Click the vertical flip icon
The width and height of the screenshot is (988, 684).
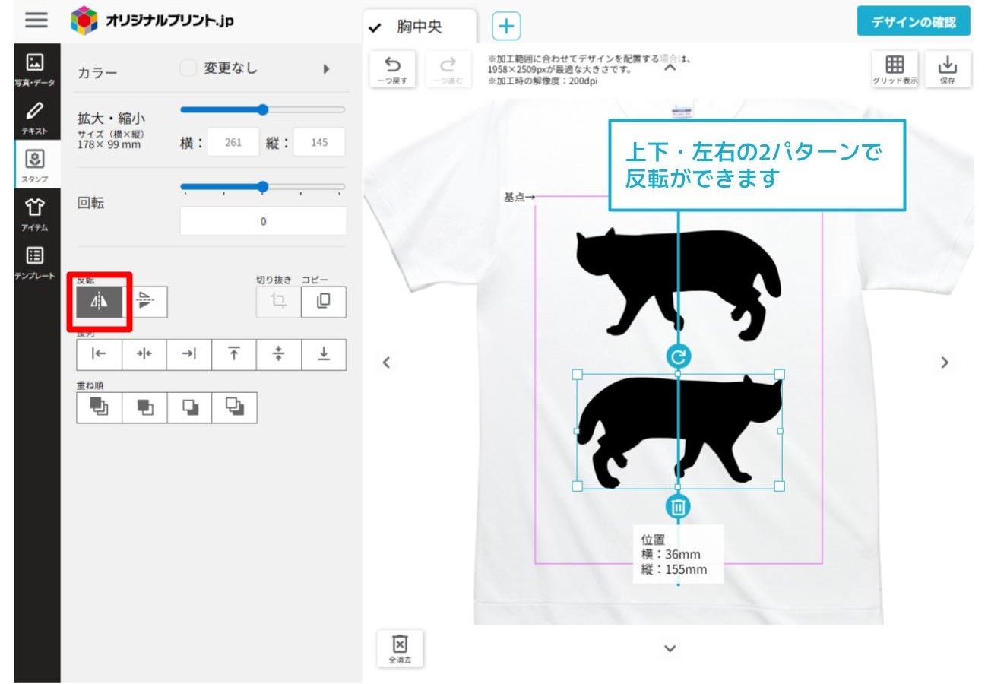pos(145,302)
